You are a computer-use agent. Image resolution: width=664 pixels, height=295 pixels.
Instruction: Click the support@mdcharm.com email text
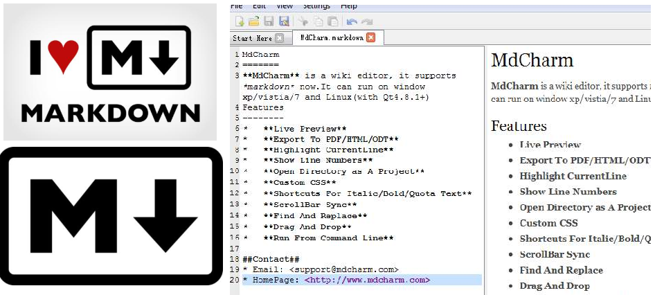point(344,269)
